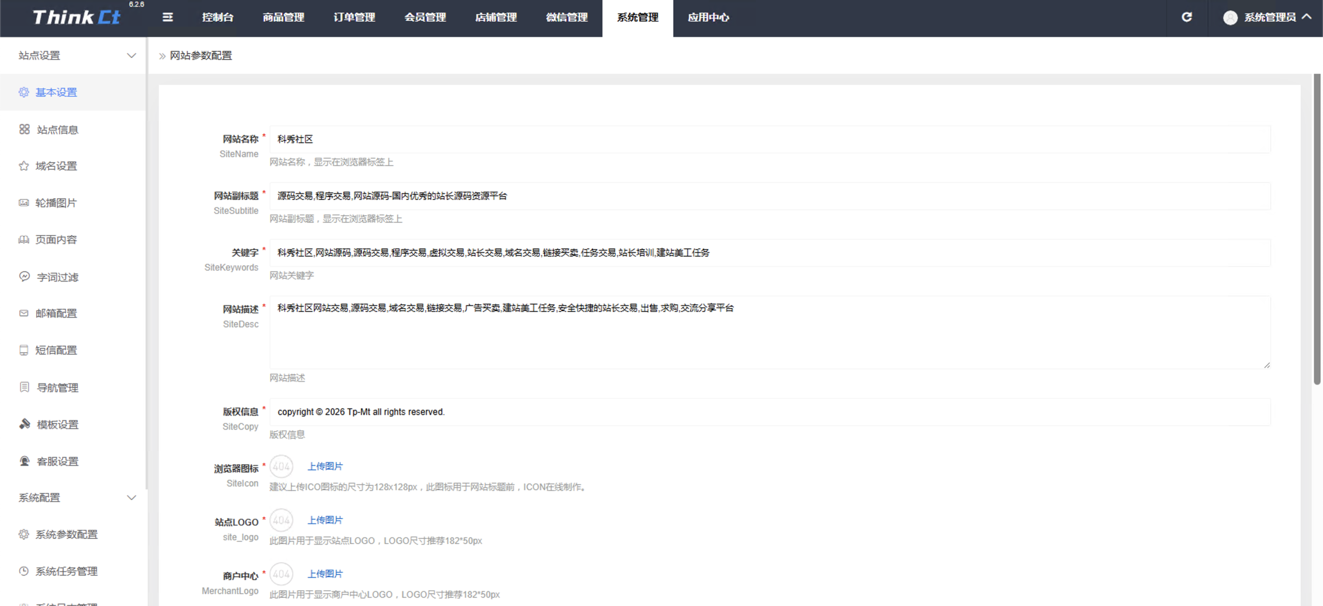Click the 站点信息 grid icon
The width and height of the screenshot is (1323, 606).
pyautogui.click(x=24, y=129)
